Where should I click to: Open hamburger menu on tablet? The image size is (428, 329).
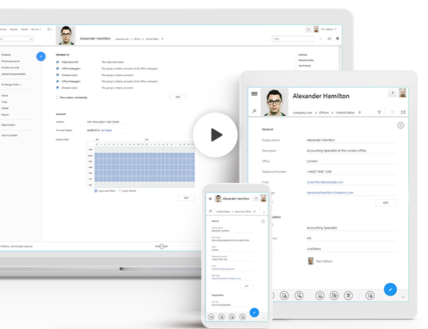pyautogui.click(x=254, y=94)
